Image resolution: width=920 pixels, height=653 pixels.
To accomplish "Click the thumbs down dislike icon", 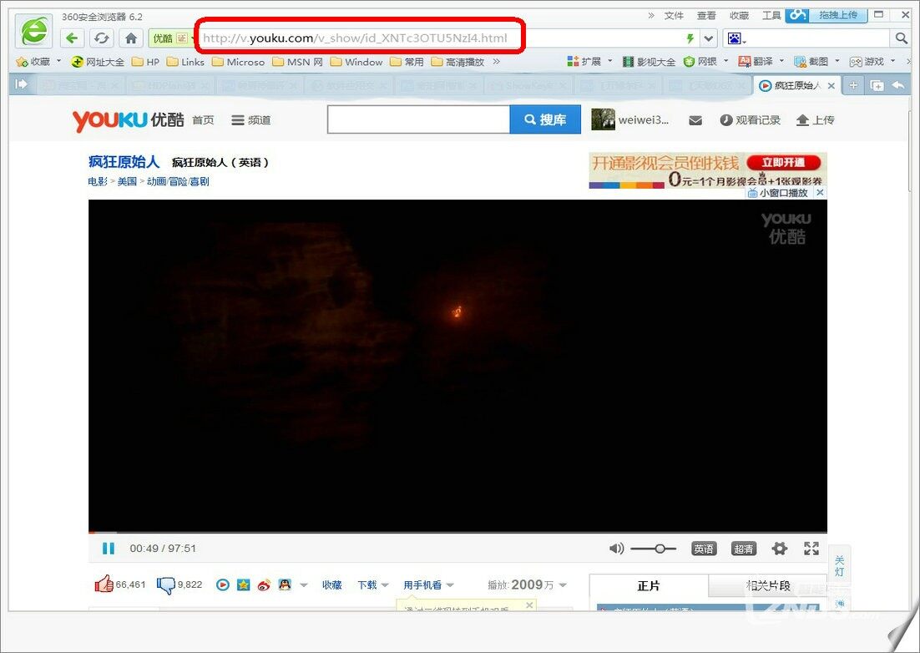I will (x=165, y=585).
